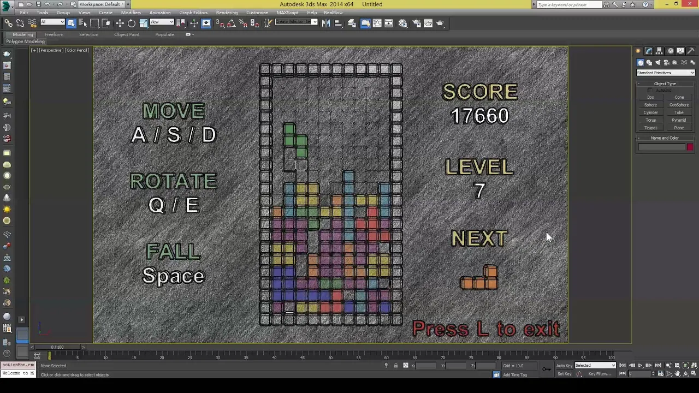Open the Select by Name dialog

[x=82, y=23]
